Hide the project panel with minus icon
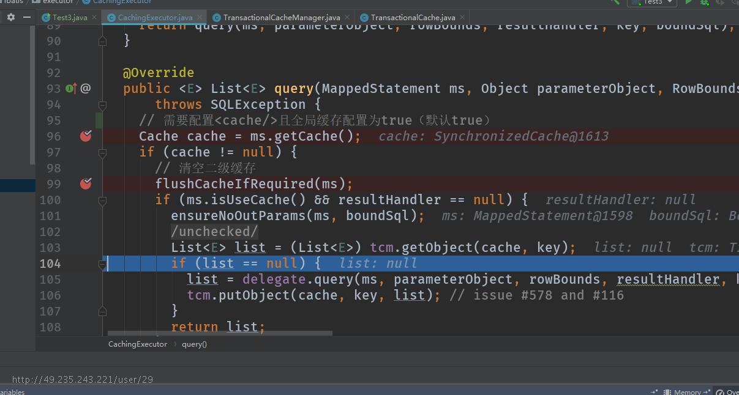This screenshot has height=395, width=739. pos(26,17)
